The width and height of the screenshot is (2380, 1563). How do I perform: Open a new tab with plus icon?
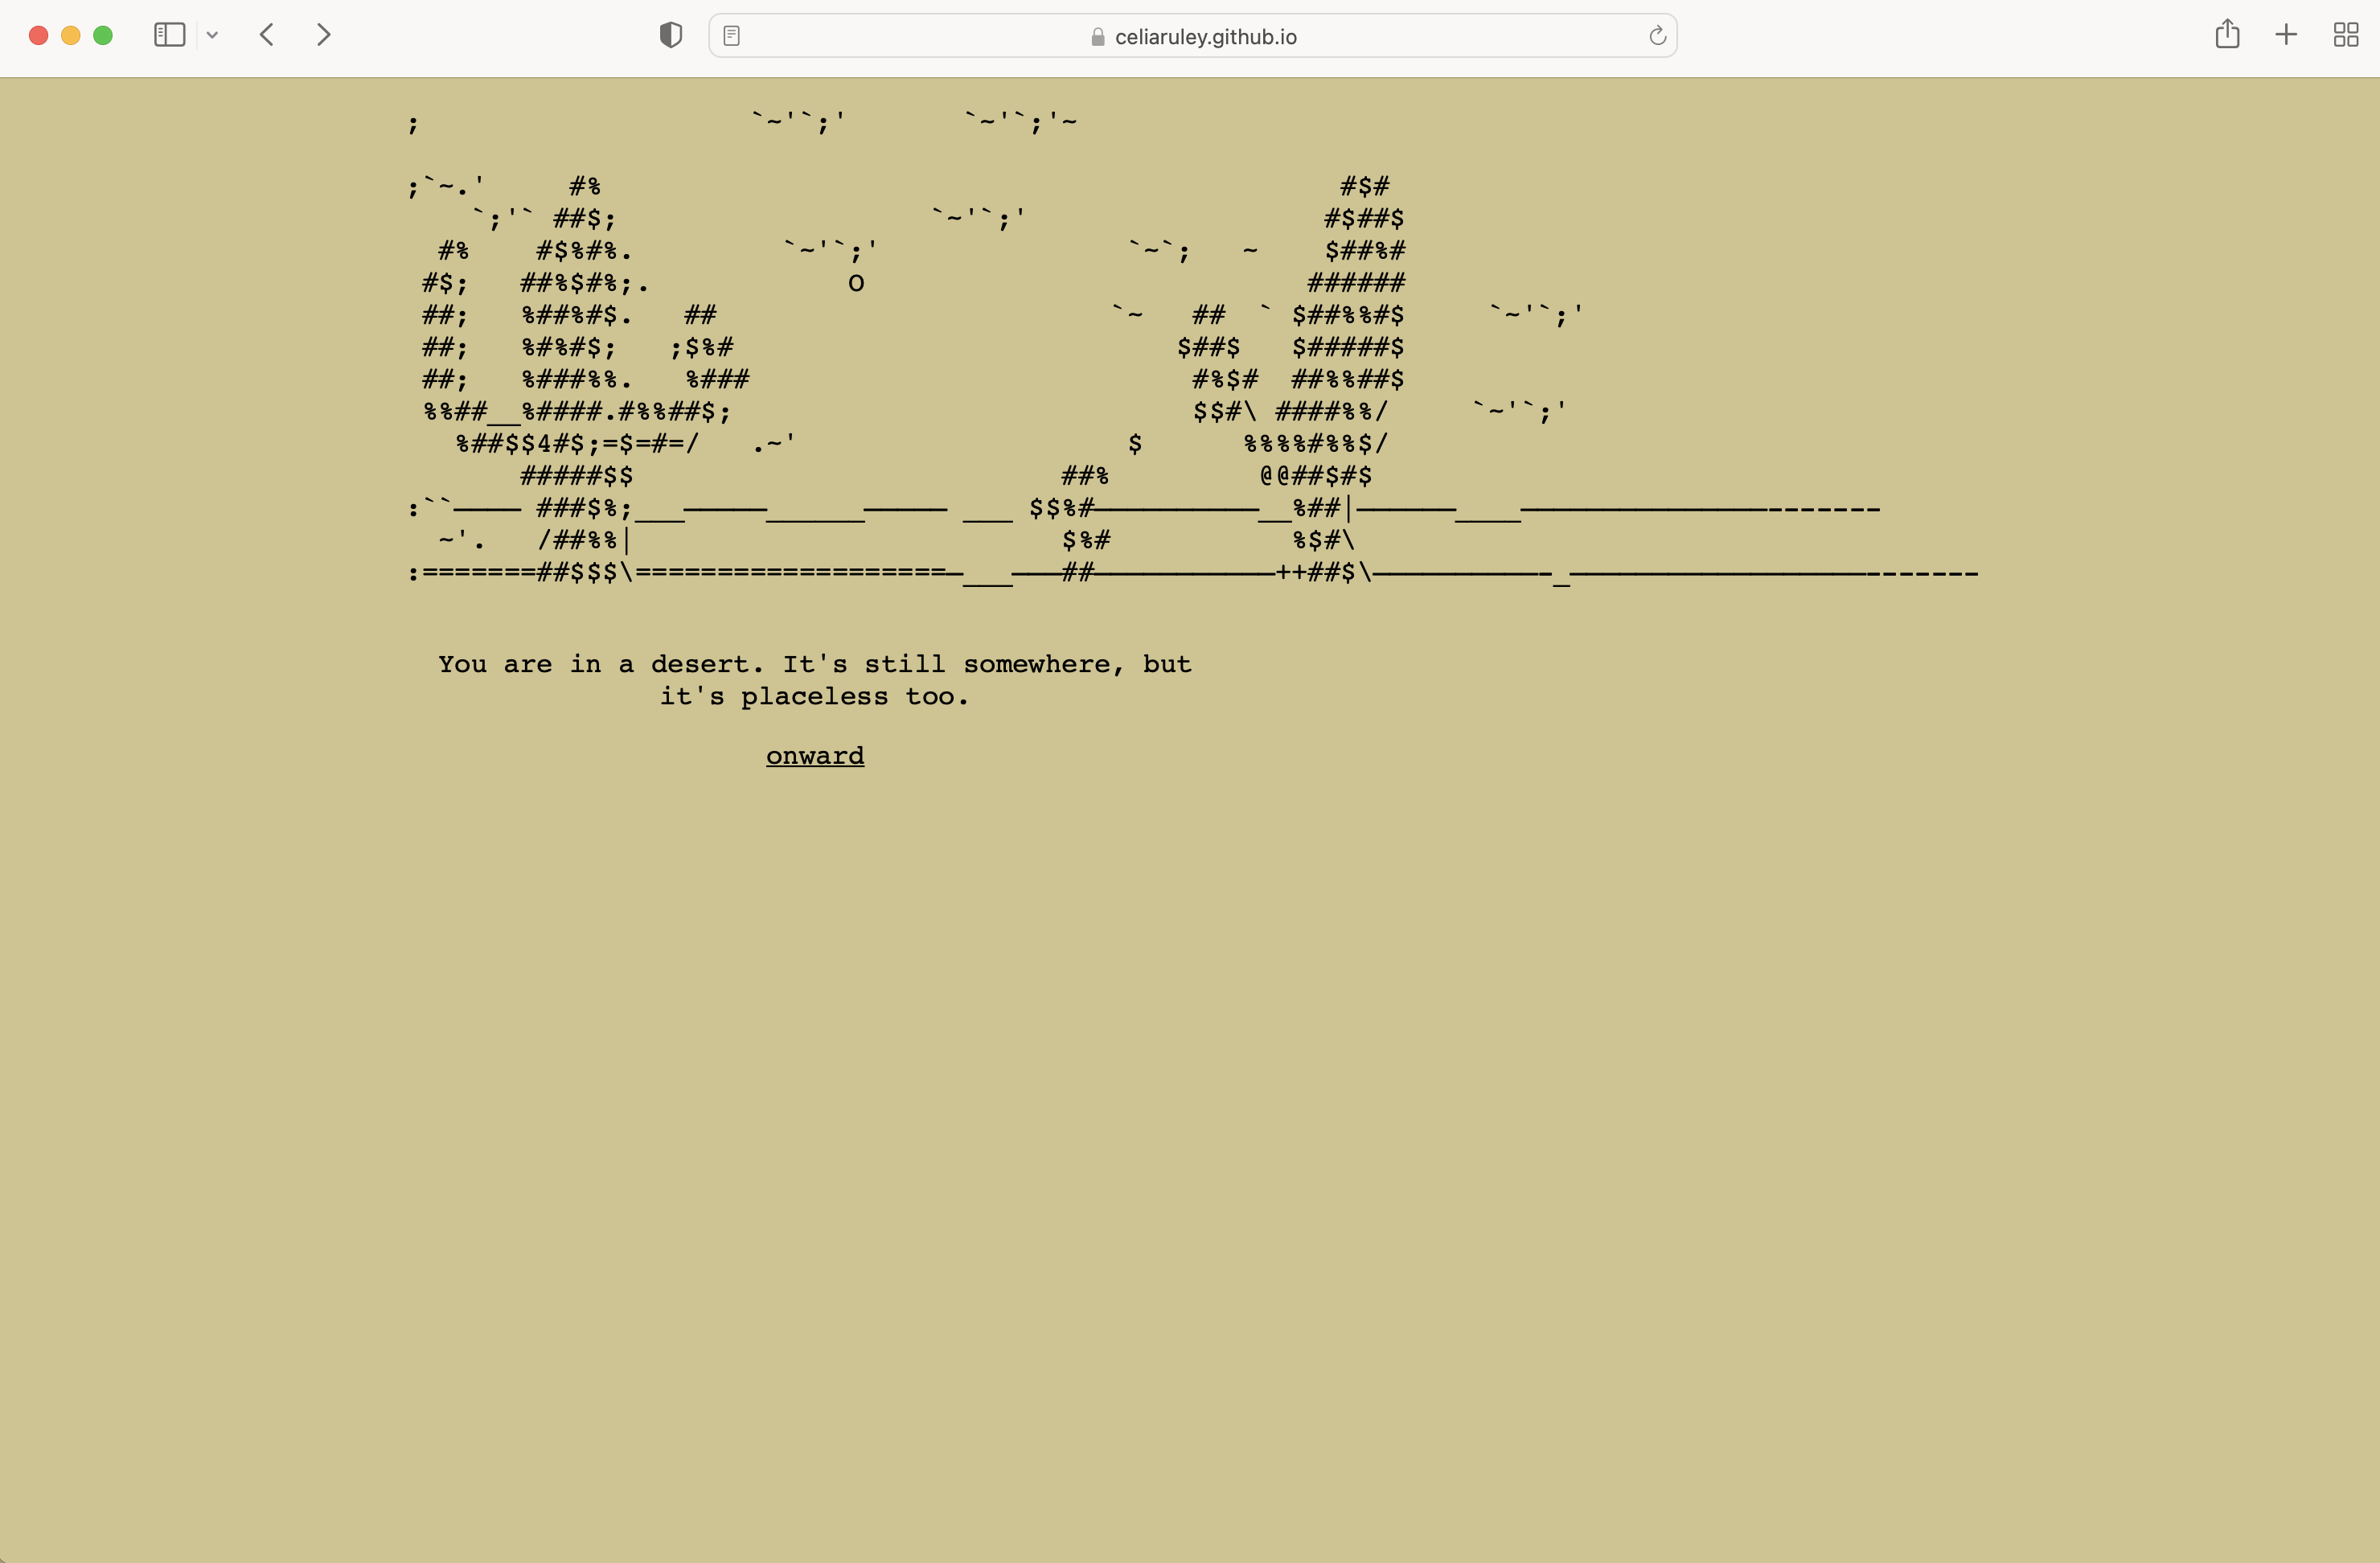pyautogui.click(x=2286, y=35)
